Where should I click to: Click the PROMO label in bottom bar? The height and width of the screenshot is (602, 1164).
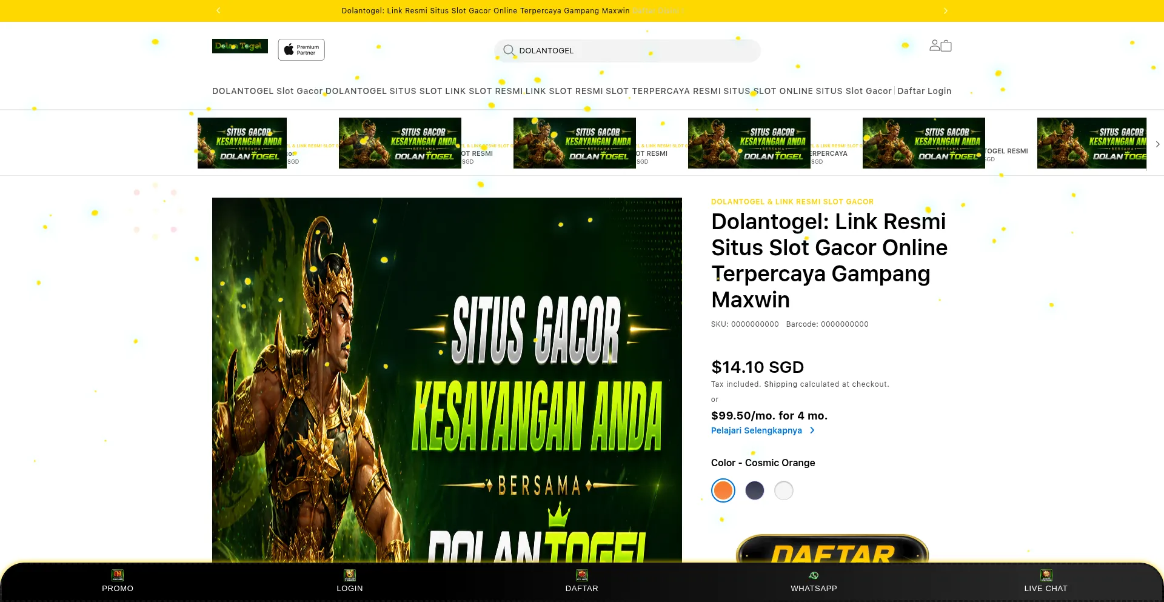(x=118, y=589)
